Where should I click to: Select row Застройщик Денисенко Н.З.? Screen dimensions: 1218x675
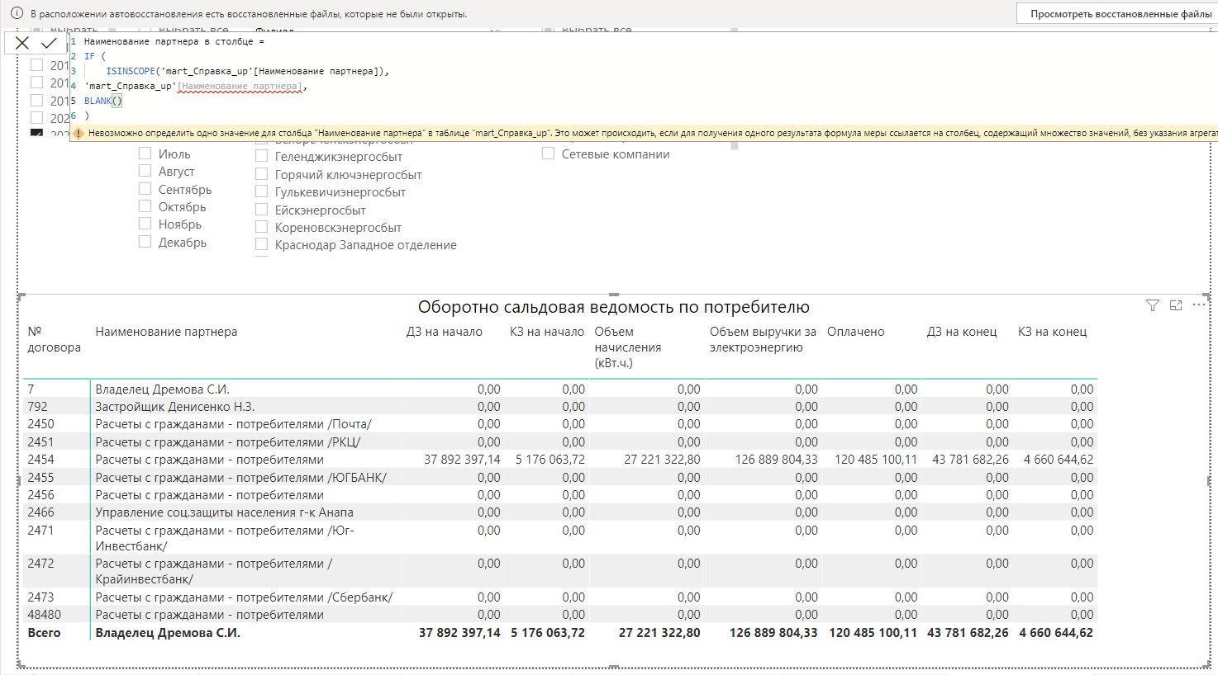(560, 406)
